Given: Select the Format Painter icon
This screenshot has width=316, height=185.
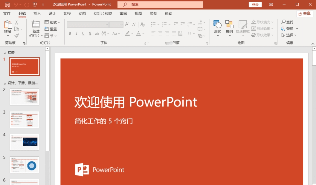Looking at the screenshot, I should click(x=17, y=35).
